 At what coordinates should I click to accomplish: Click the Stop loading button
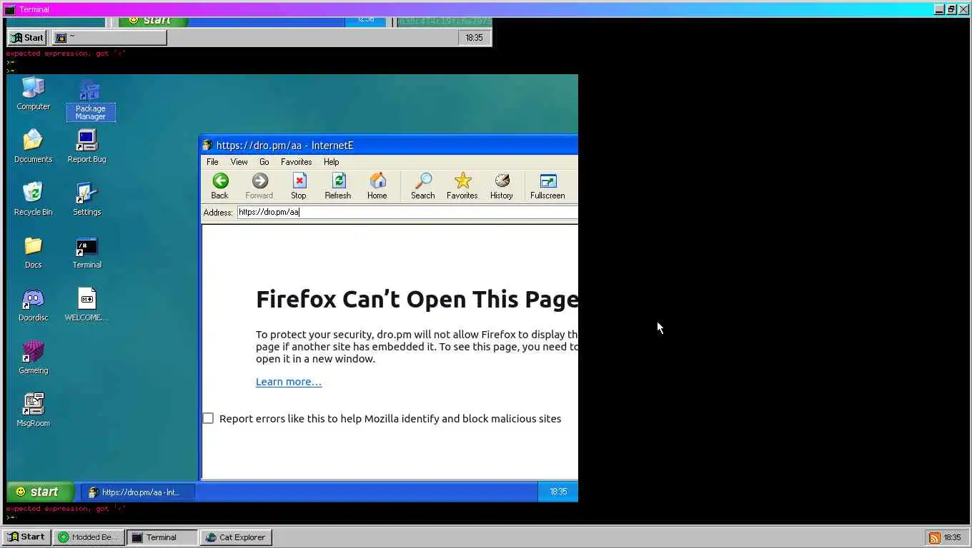[299, 186]
